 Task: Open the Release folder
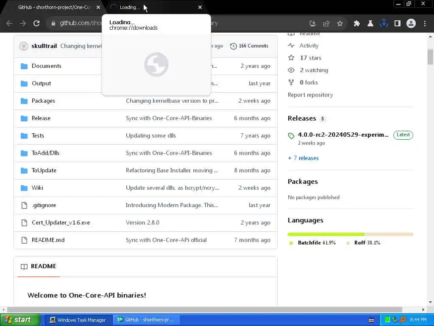(x=41, y=118)
